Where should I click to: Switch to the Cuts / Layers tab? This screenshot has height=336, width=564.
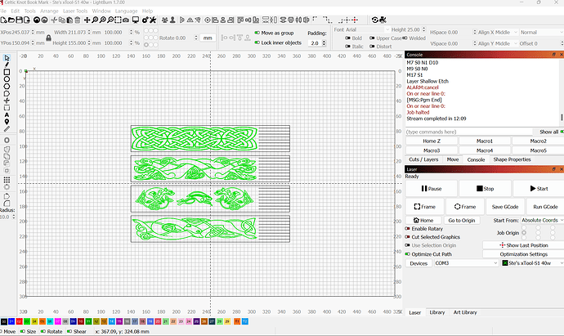point(423,159)
